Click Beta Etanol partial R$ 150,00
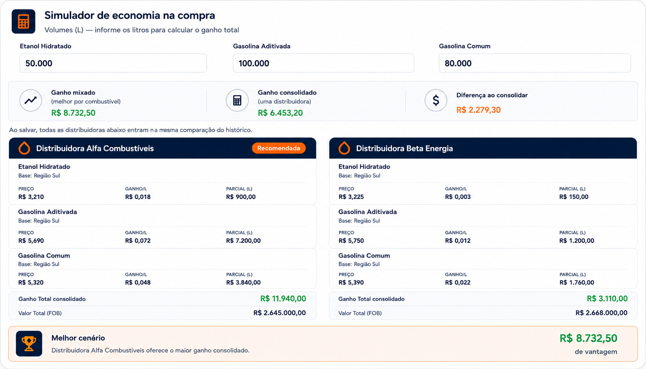This screenshot has width=646, height=369. 574,197
